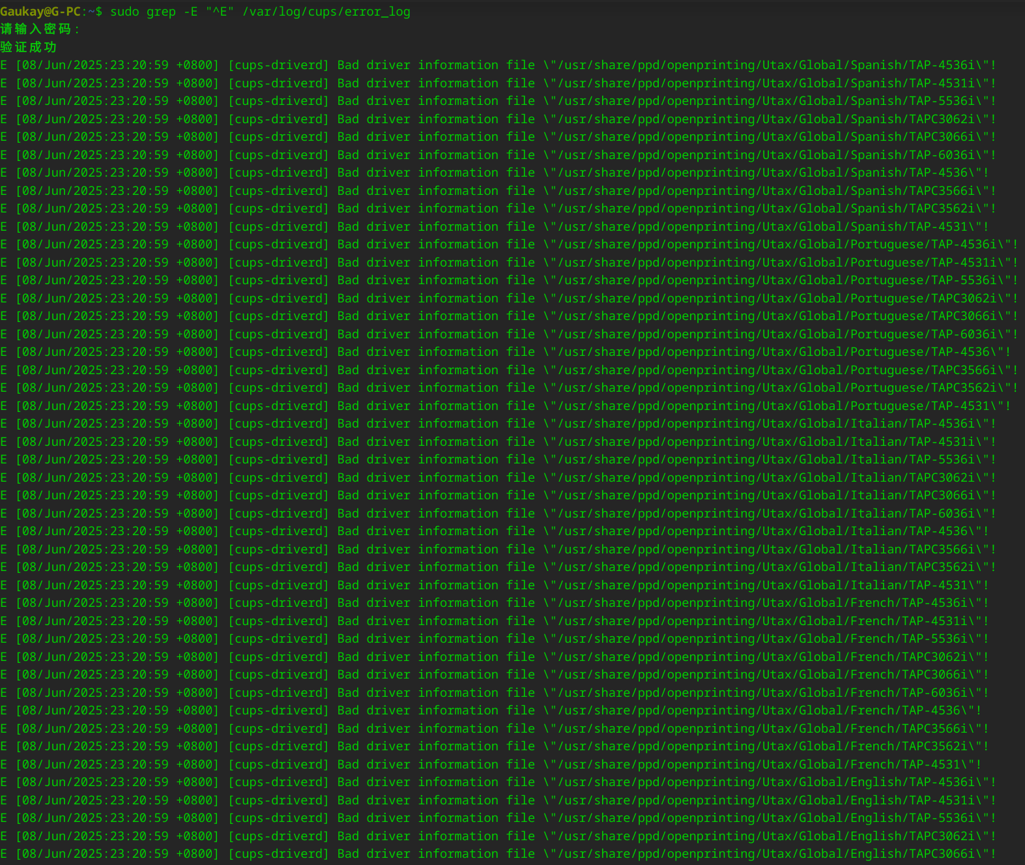Select the Spanish/TAPC3562i driver error line
Image resolution: width=1025 pixels, height=865 pixels.
tap(498, 209)
